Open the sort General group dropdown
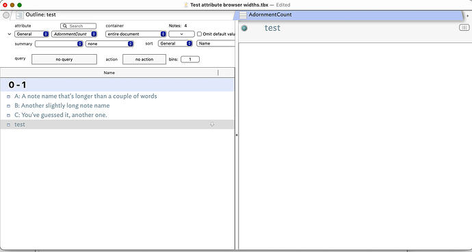The width and height of the screenshot is (472, 252). (175, 43)
